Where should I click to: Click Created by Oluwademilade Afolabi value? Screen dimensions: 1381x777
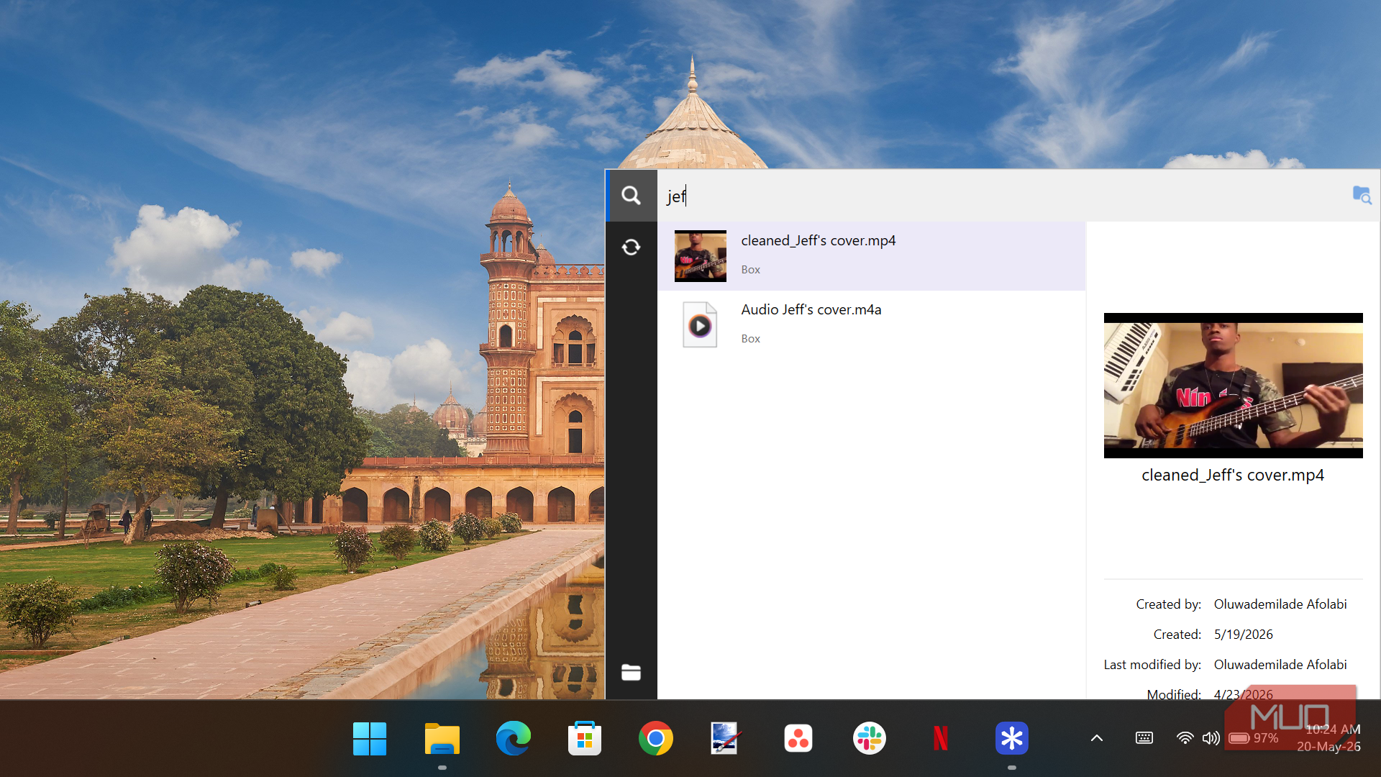[1280, 604]
